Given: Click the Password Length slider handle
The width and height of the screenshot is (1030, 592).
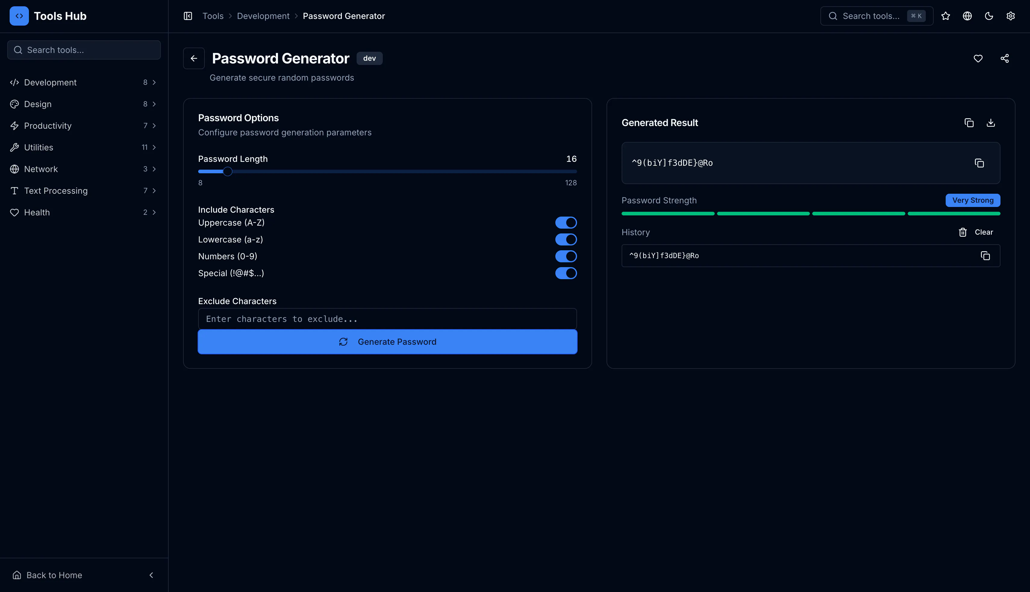Looking at the screenshot, I should (227, 171).
